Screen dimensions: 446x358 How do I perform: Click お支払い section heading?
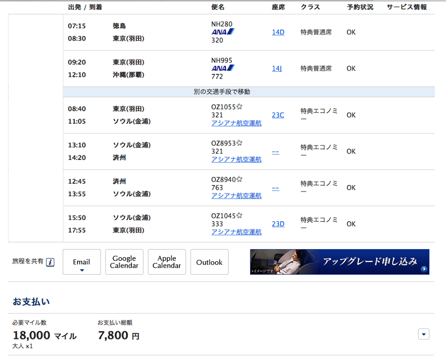coord(31,302)
